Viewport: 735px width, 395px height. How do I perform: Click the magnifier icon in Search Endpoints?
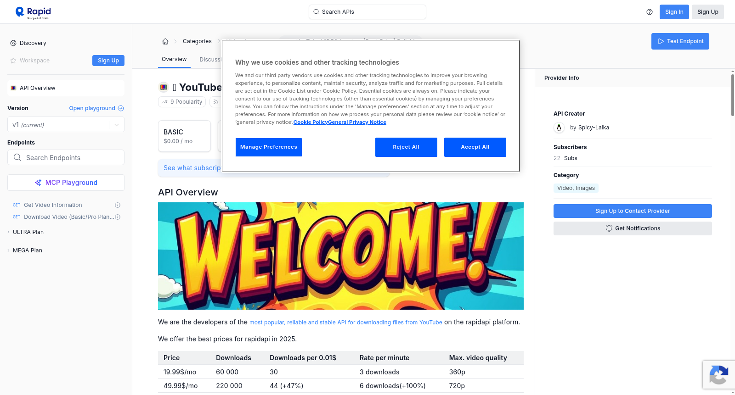17,157
